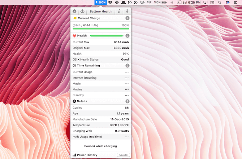Viewport: 242px width, 159px height.
Task: Click the red heart Health icon
Action: coord(74,36)
